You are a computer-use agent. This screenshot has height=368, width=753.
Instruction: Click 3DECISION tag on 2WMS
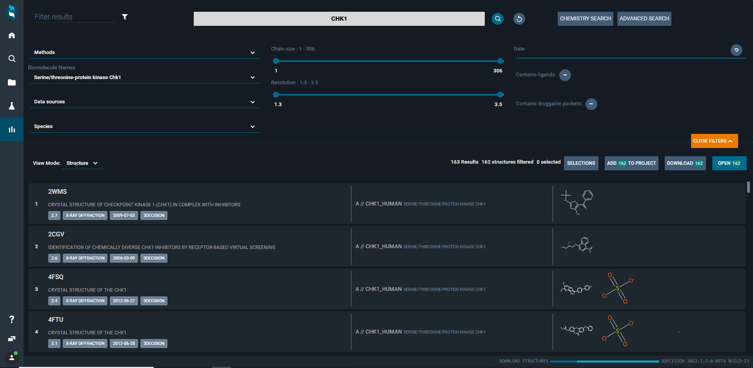pos(154,216)
